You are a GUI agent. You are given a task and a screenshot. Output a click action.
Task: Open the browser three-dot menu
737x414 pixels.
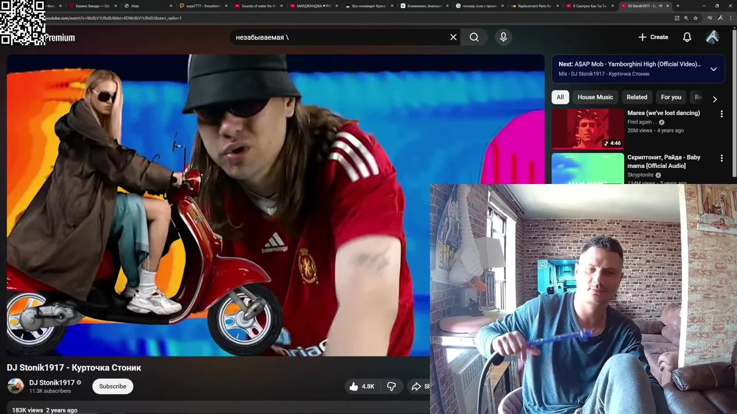730,18
